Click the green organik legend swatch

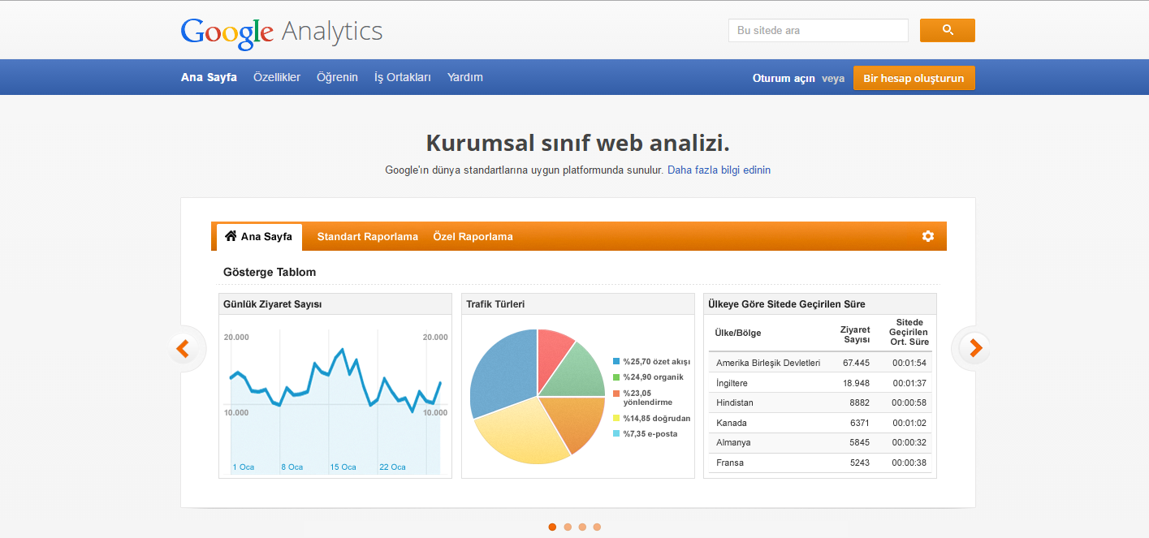(616, 377)
